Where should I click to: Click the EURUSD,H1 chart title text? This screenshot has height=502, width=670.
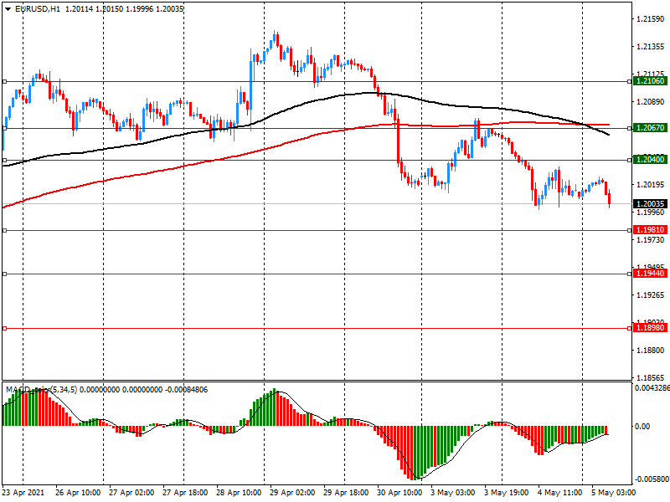click(37, 8)
